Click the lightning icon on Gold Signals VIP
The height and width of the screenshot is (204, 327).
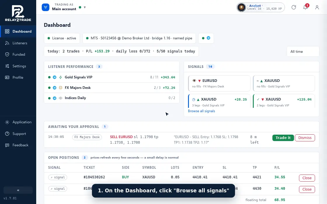[x=60, y=77]
